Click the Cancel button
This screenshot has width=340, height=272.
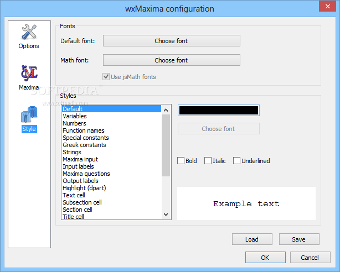(310, 257)
